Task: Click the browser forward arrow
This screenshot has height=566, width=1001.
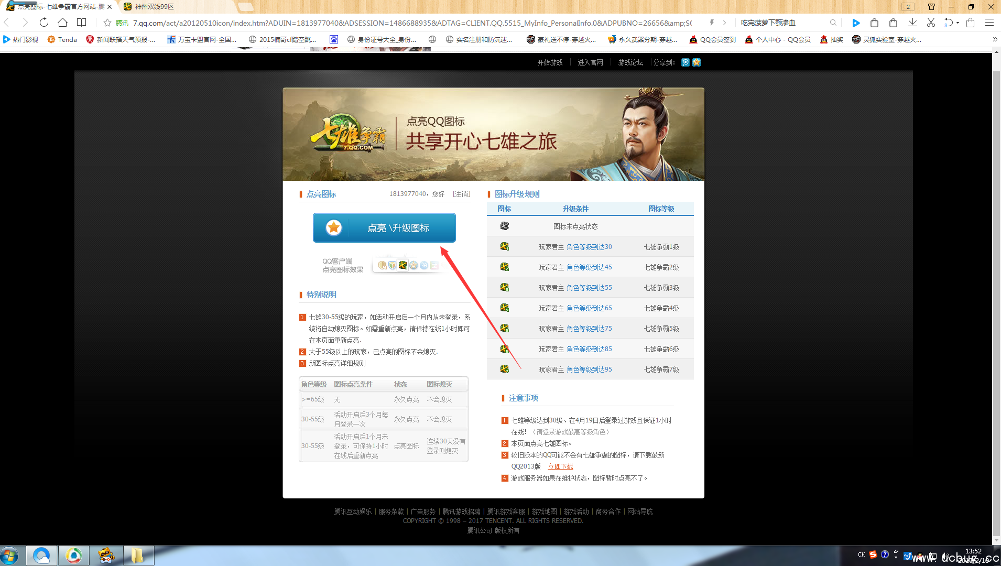Action: click(25, 23)
